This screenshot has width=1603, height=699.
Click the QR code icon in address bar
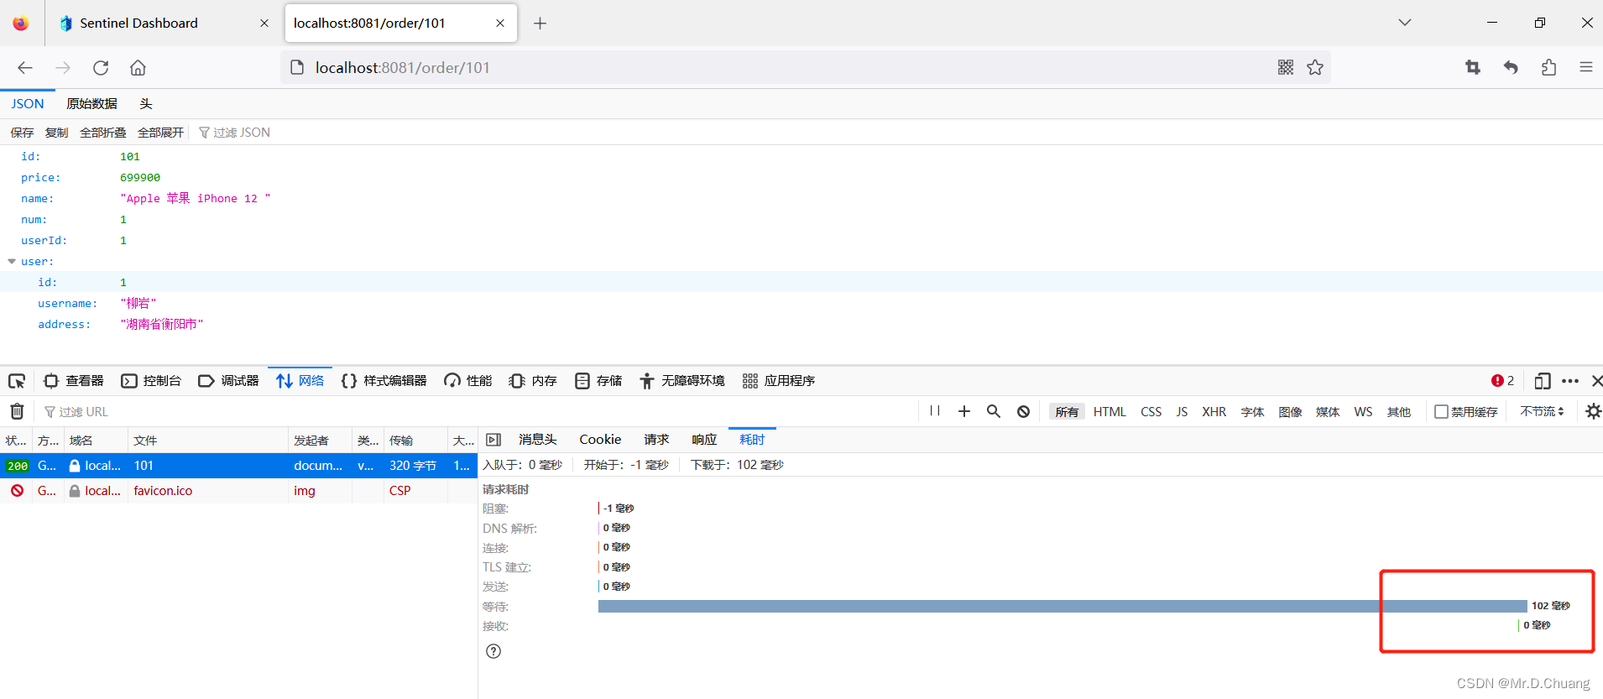1286,67
